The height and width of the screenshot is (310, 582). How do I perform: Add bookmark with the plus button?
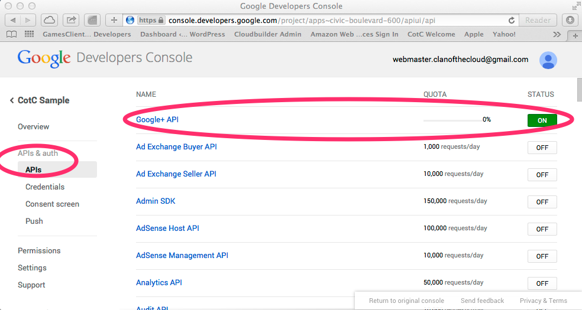(x=114, y=20)
